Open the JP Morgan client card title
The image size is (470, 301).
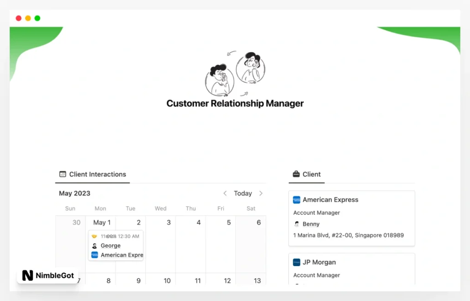coord(319,262)
